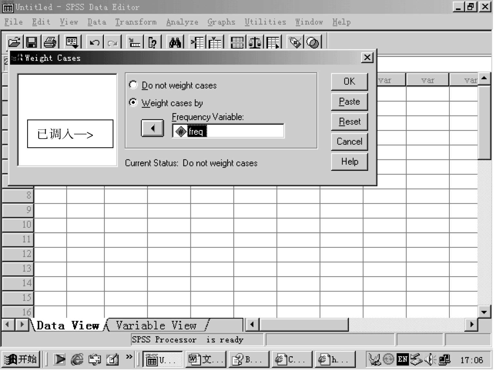Click the Insert Variable toolbar icon
This screenshot has width=496, height=373.
point(215,42)
